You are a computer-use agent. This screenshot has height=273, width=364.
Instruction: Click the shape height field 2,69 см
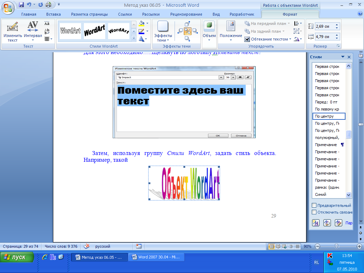point(325,26)
